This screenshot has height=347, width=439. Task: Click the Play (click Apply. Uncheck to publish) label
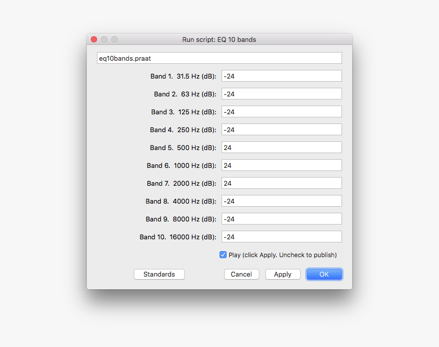(x=282, y=255)
